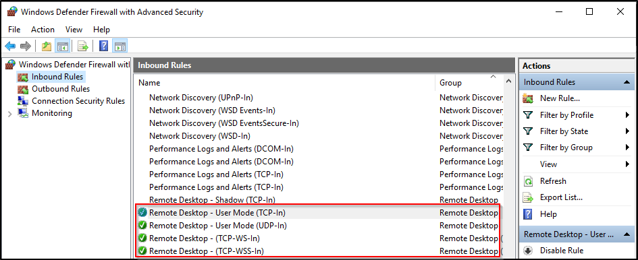The height and width of the screenshot is (260, 638).
Task: Click the status icon of User Mode (TCP-In) rule
Action: pos(142,212)
